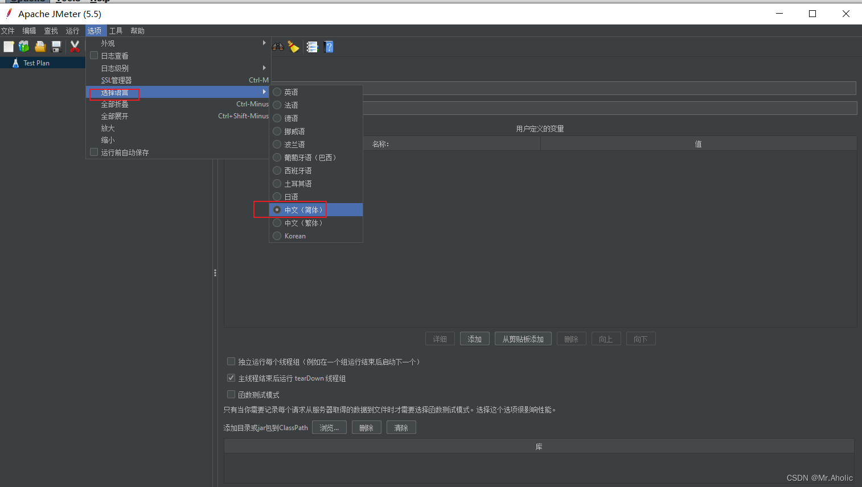Click 放大 zoom in menu entry
The image size is (862, 487).
click(x=177, y=128)
